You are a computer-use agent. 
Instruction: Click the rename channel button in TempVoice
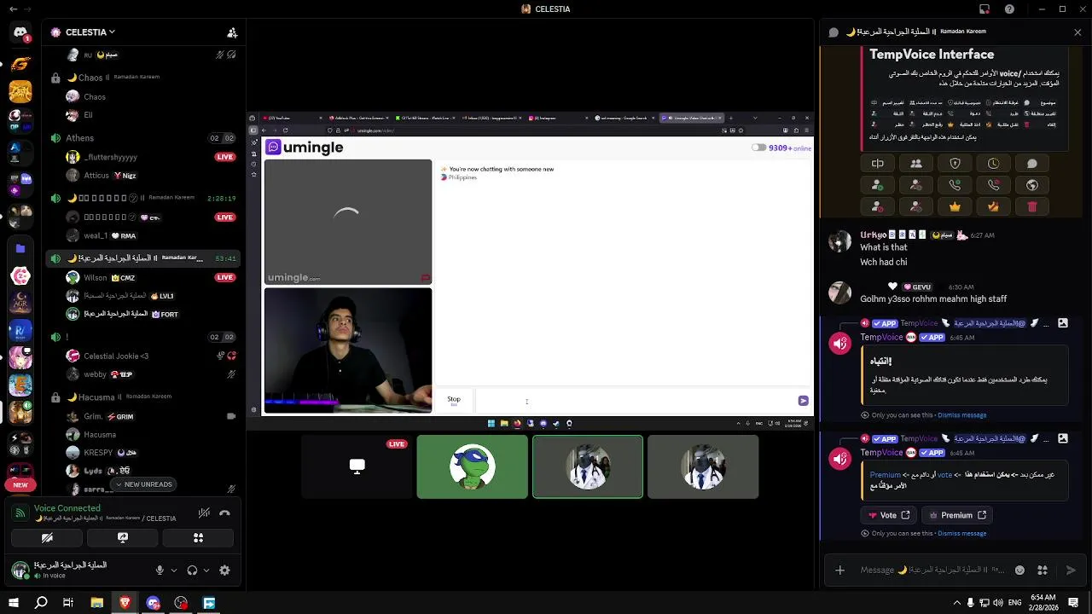877,164
